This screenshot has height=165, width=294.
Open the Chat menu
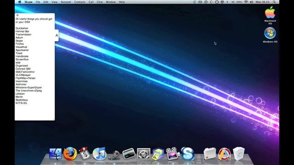100,2
